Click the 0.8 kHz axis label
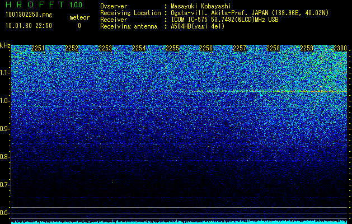 point(4,157)
